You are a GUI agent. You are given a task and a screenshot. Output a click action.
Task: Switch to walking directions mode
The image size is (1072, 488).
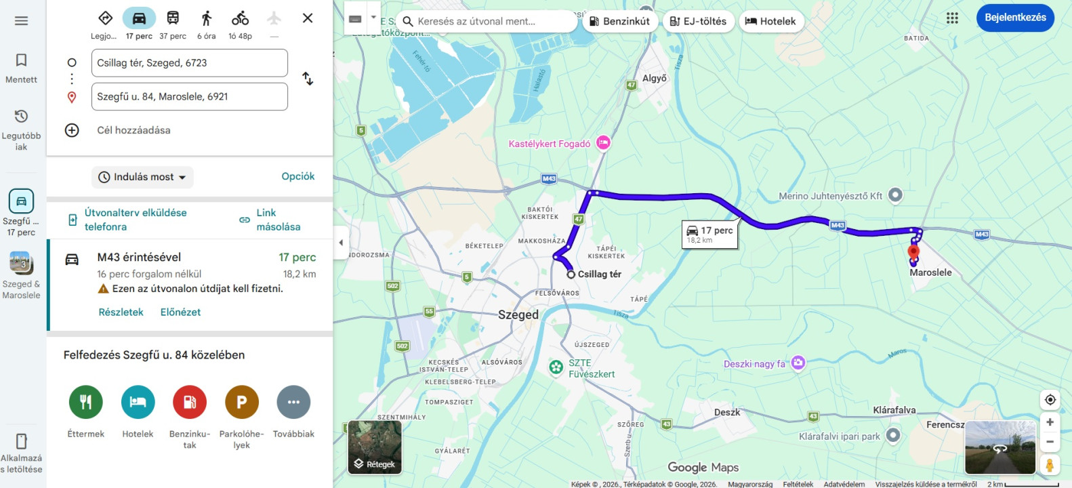click(207, 18)
